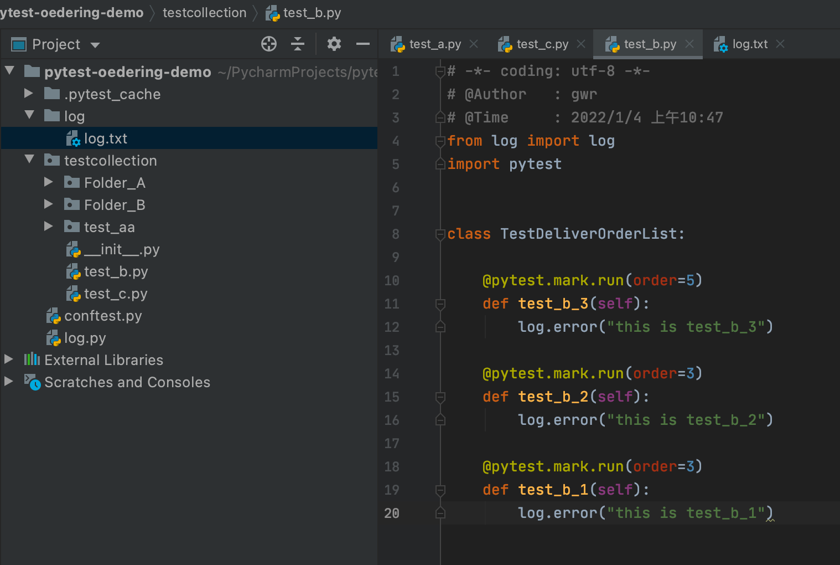Place cursor on the TestDeliverOrderList class name

click(x=589, y=234)
